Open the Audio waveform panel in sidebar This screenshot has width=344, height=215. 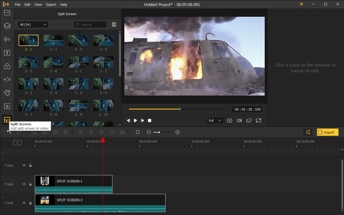click(7, 39)
